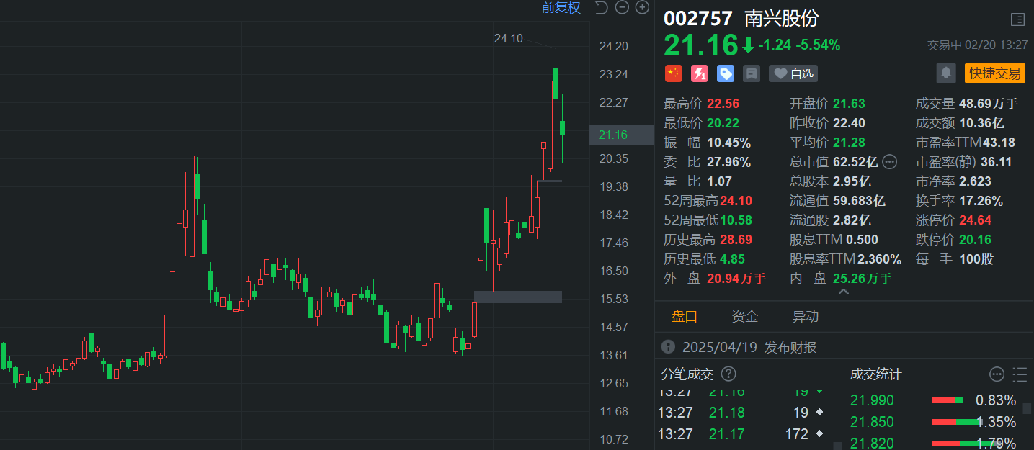Click the 0.83% value in 成交统计
This screenshot has width=1034, height=450.
996,400
